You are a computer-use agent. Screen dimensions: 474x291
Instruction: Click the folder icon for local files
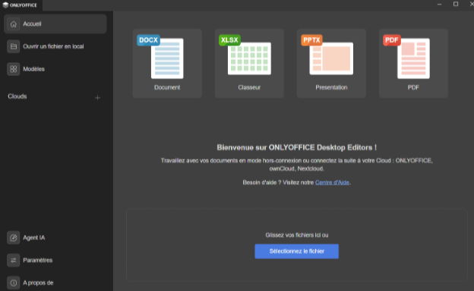pos(14,46)
